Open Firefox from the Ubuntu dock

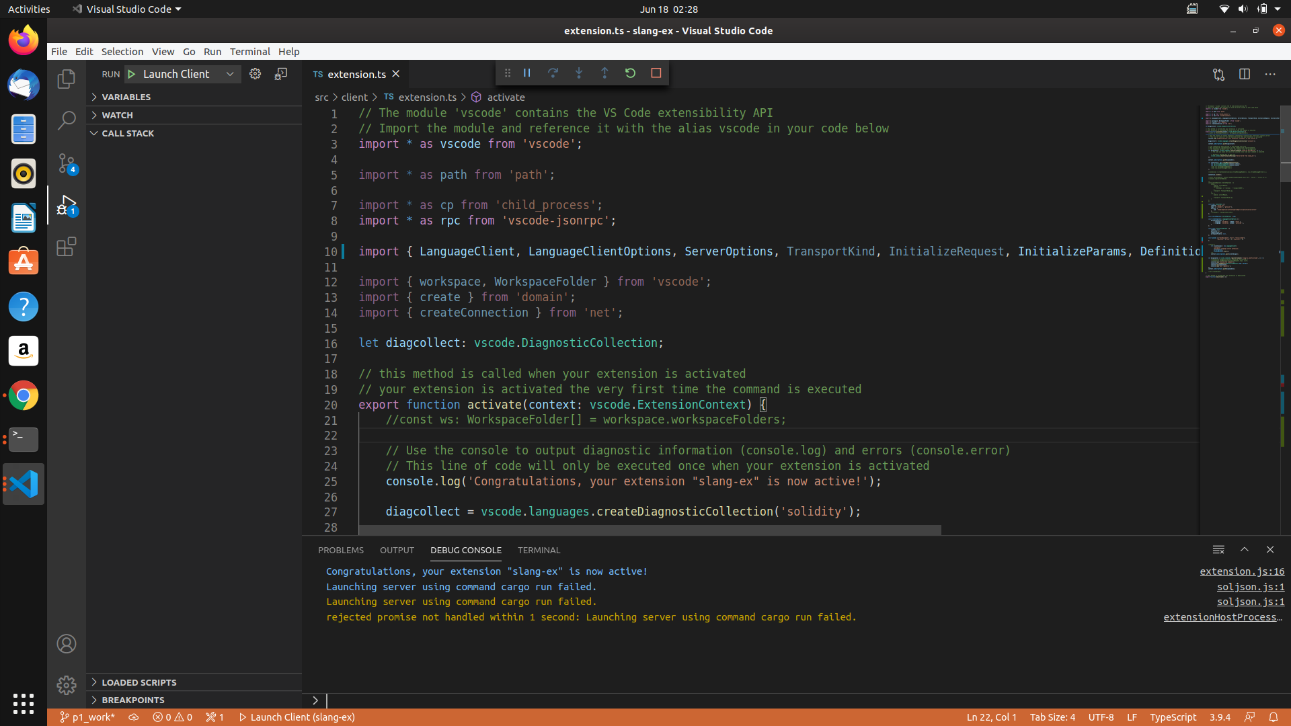(24, 40)
